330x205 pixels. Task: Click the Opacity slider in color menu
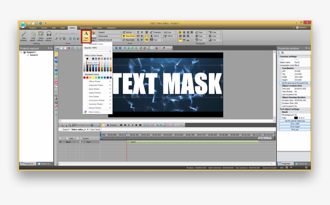pos(100,51)
